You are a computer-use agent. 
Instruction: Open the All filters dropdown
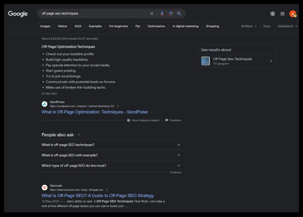(x=249, y=26)
